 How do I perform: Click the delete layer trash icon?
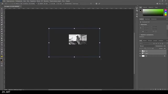(165, 89)
